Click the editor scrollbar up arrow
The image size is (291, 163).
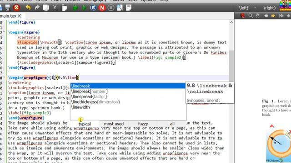231,22
